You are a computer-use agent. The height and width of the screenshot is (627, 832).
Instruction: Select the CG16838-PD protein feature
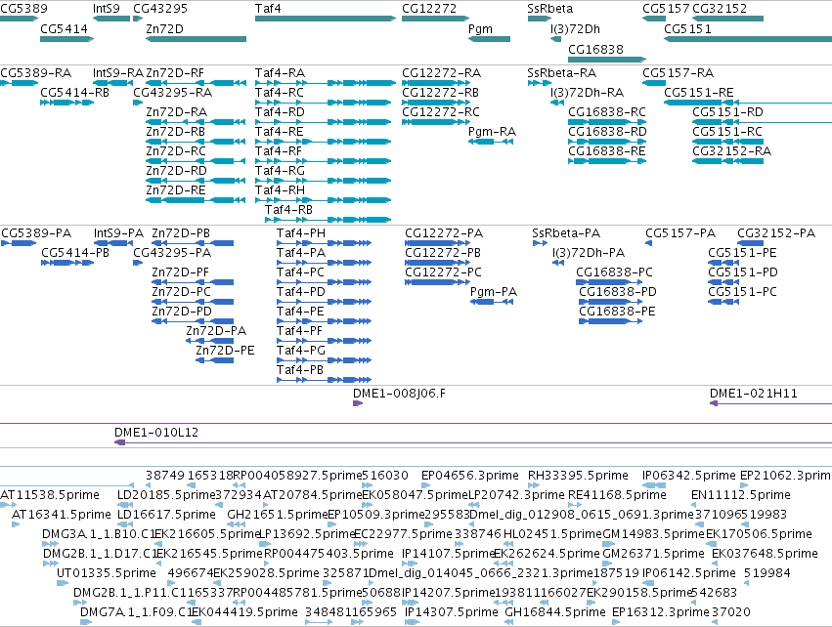coord(611,302)
